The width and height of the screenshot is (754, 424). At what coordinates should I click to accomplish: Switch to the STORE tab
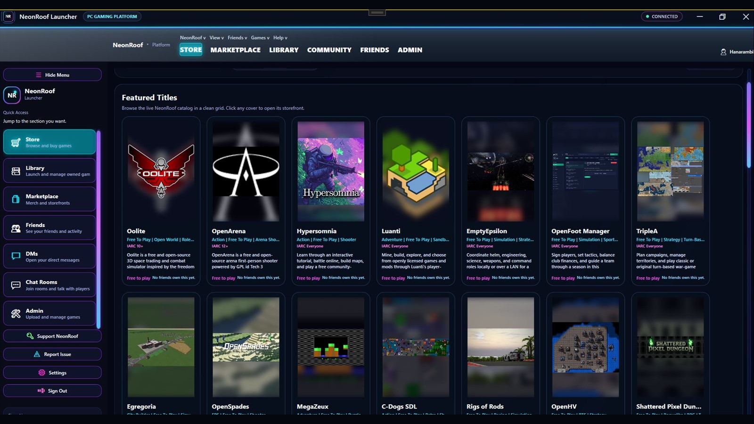tap(191, 50)
